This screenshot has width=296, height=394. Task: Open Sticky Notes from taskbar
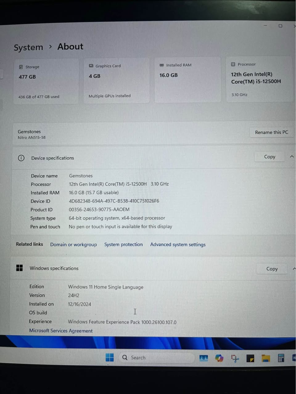tap(250, 358)
